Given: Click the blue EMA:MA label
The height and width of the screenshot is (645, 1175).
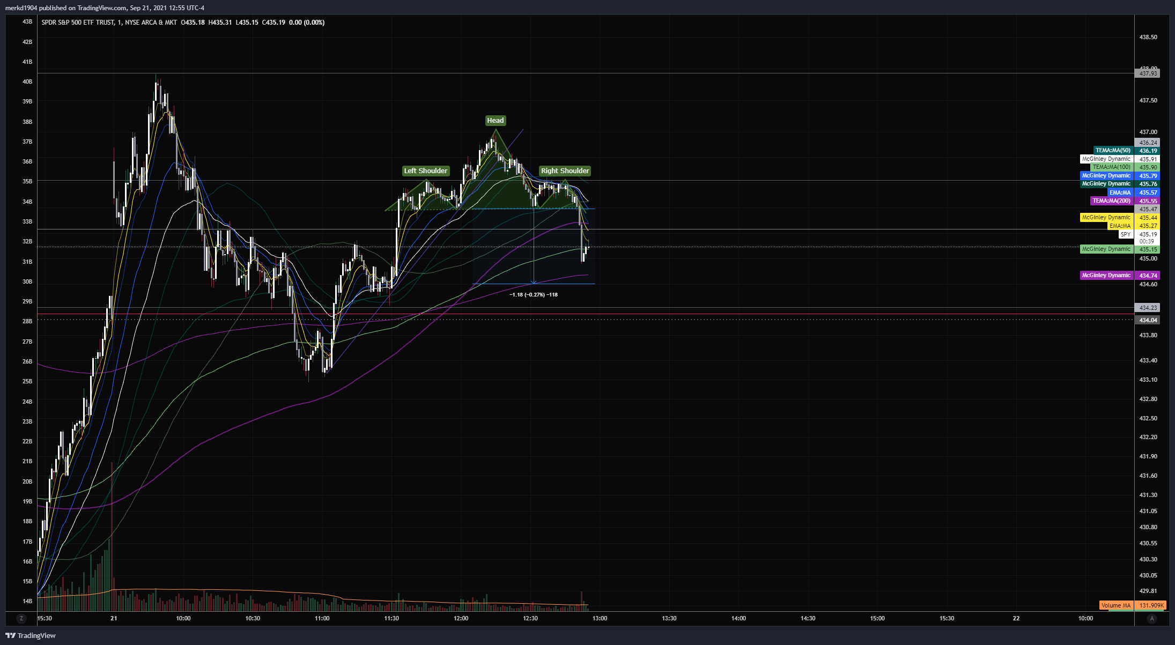Looking at the screenshot, I should coord(1120,192).
